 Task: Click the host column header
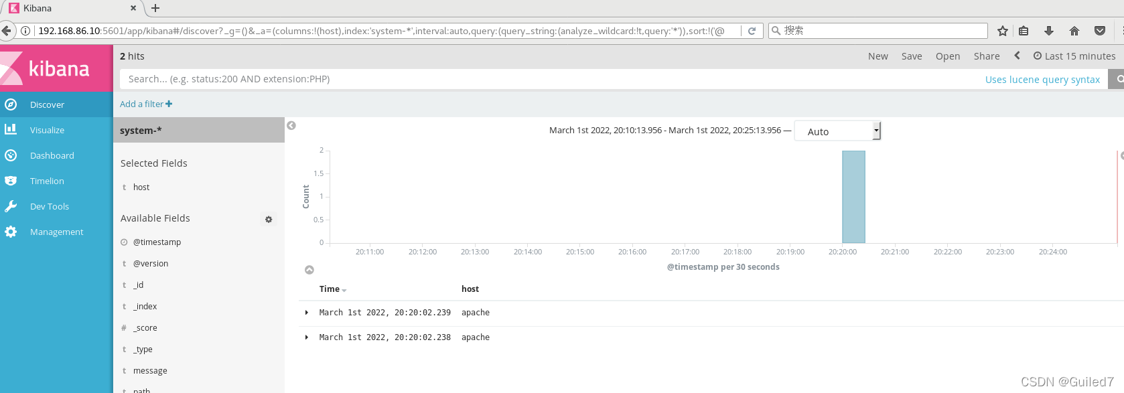point(470,289)
